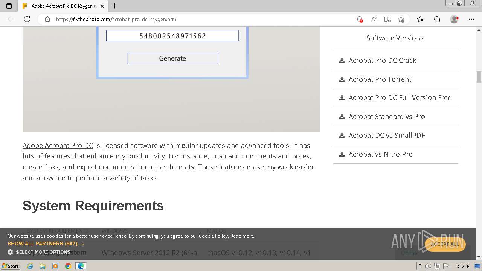Click the Action Center flag tray icon

(445, 266)
